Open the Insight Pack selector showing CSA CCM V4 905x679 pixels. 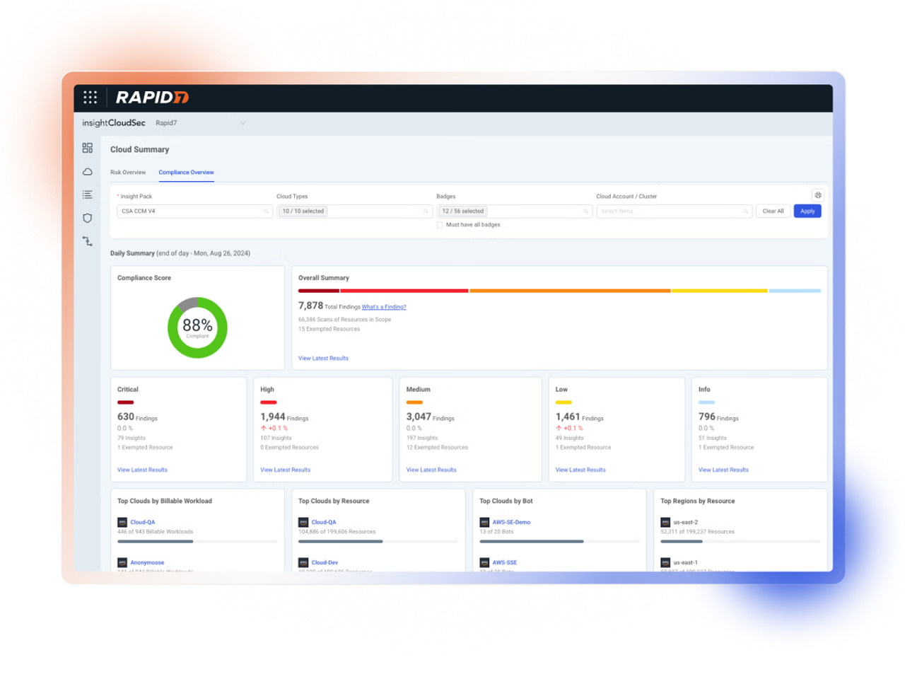(x=194, y=211)
